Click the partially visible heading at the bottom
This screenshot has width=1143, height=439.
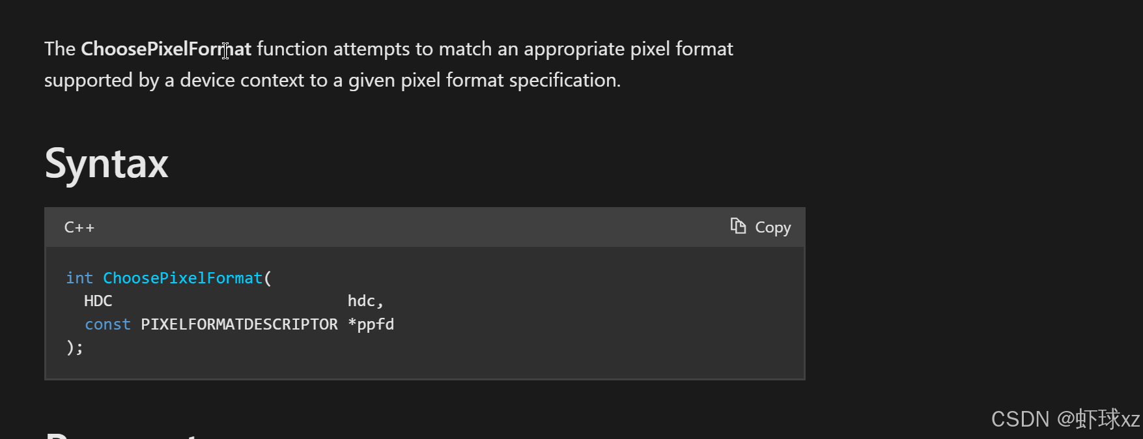coord(122,434)
